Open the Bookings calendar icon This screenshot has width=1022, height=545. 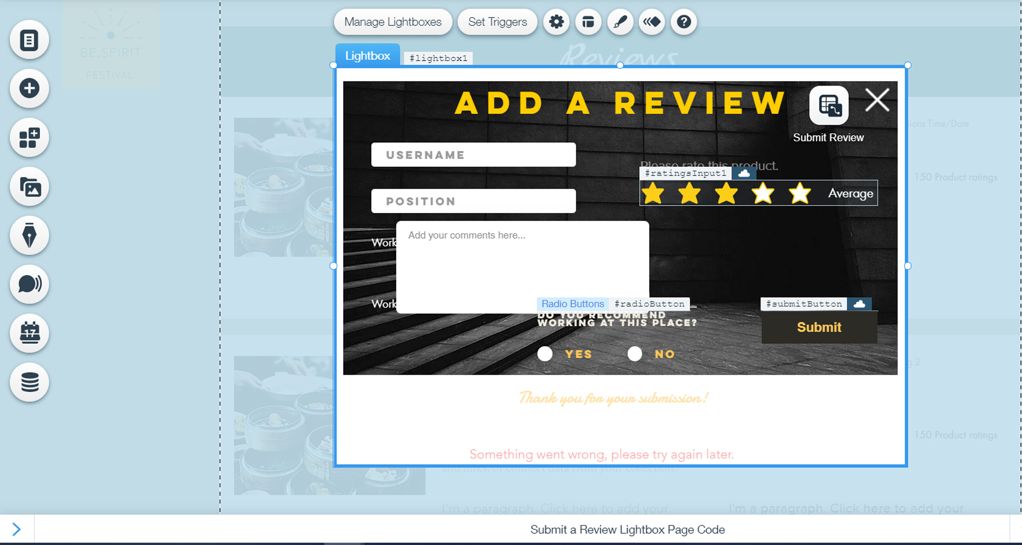click(29, 333)
